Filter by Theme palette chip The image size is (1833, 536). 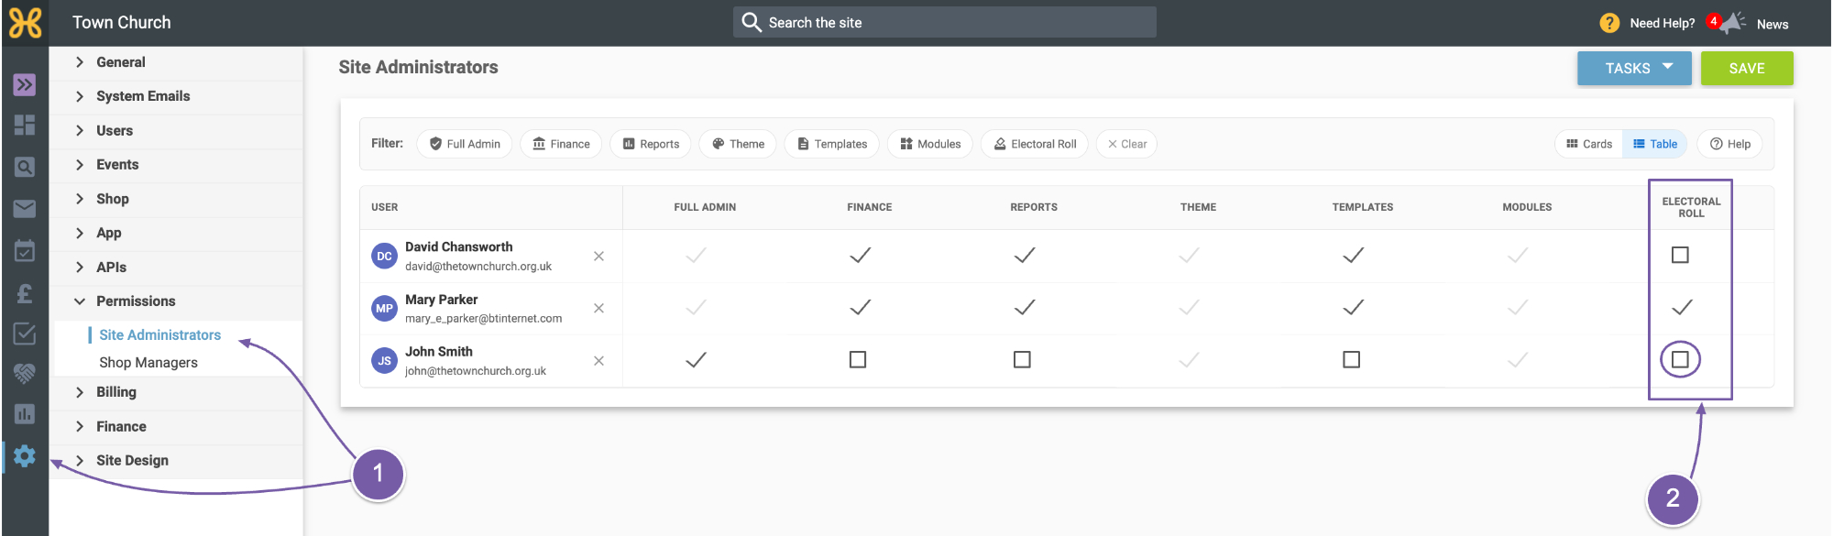pyautogui.click(x=738, y=144)
